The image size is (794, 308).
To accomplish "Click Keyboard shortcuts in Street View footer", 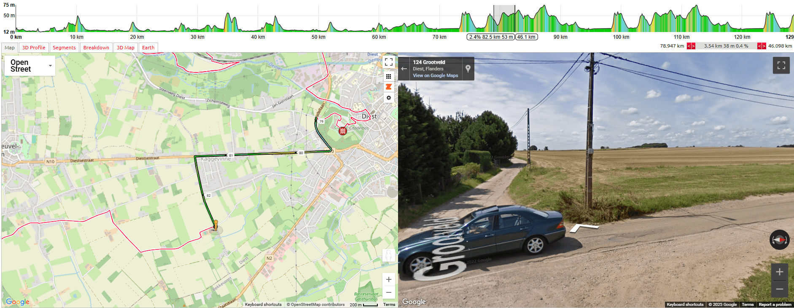I will tap(685, 305).
